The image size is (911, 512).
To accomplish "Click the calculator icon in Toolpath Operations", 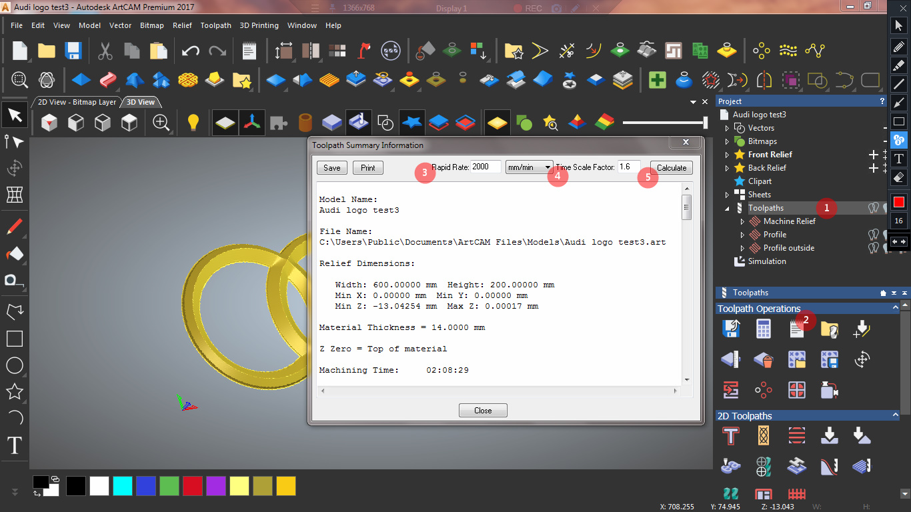I will (764, 329).
